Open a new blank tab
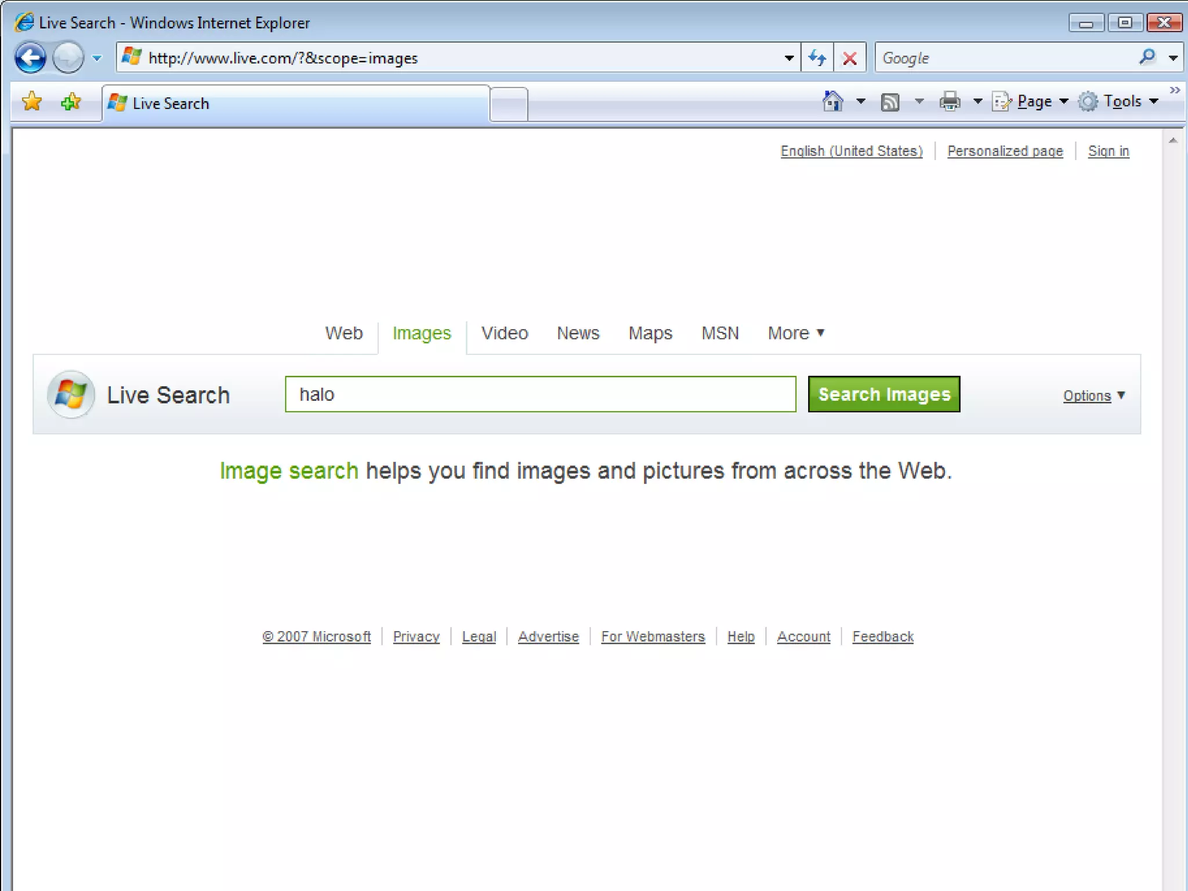The image size is (1188, 891). [509, 104]
